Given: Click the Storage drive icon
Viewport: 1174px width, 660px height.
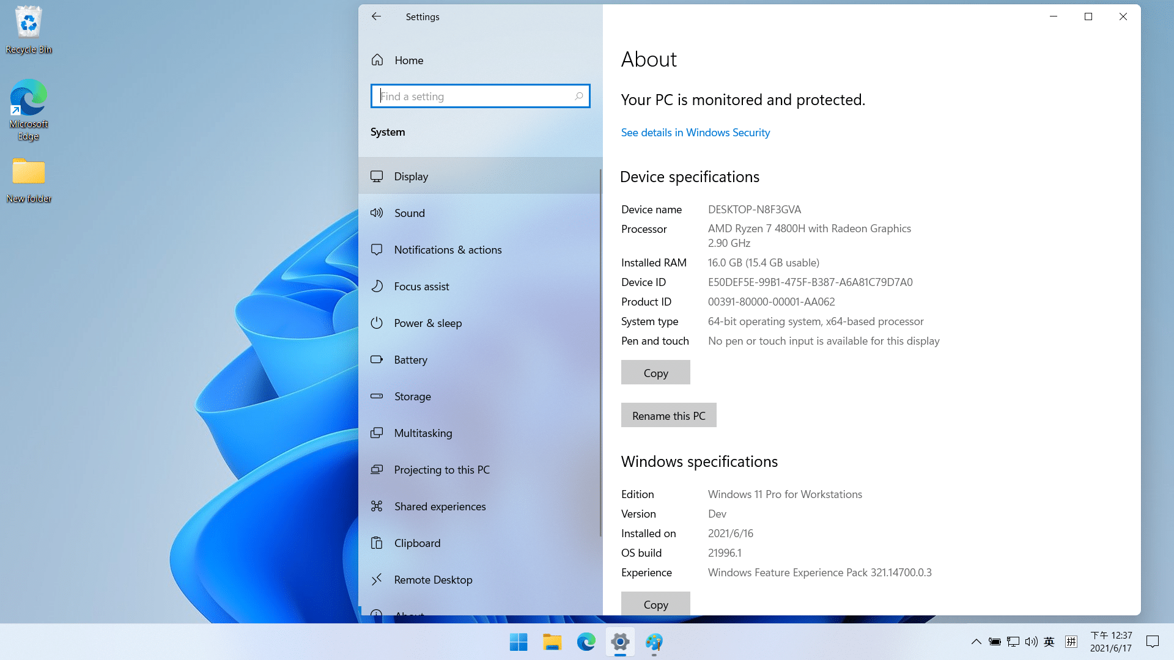Looking at the screenshot, I should point(377,396).
